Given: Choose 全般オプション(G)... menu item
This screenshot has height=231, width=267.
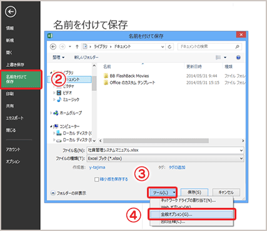Looking at the screenshot, I should click(x=191, y=214).
